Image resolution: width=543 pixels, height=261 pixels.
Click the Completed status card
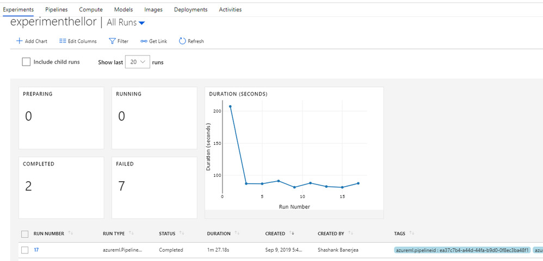tap(61, 188)
